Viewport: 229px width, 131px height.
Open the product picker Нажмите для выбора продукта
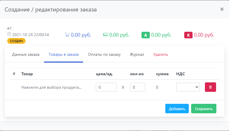click(x=52, y=87)
